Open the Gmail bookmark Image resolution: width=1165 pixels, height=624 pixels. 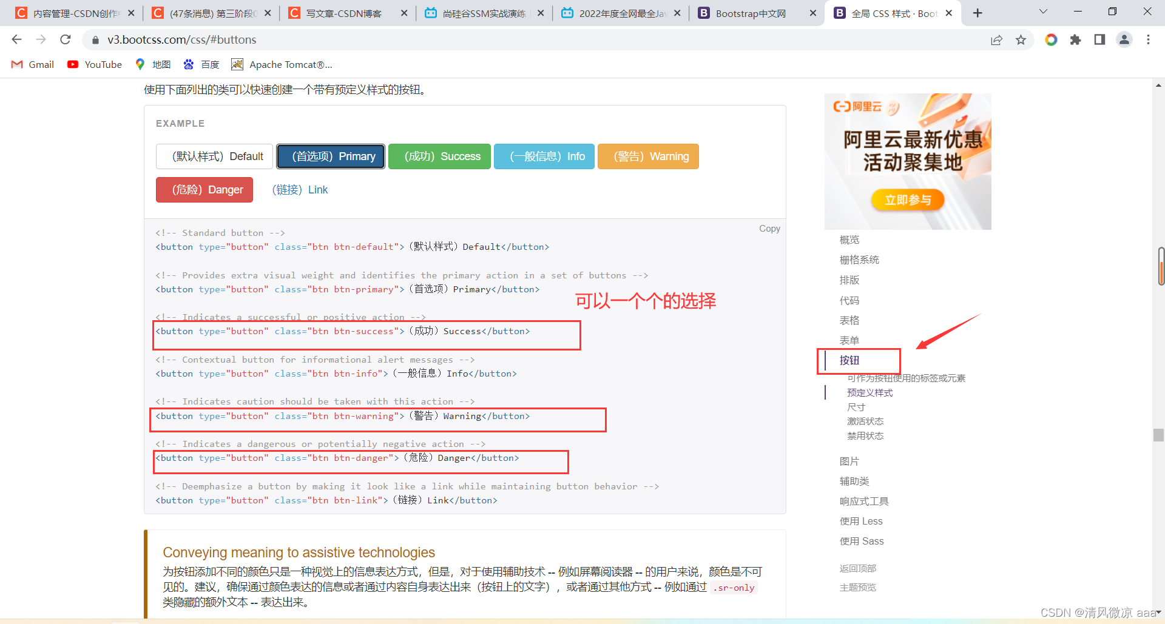click(x=32, y=64)
